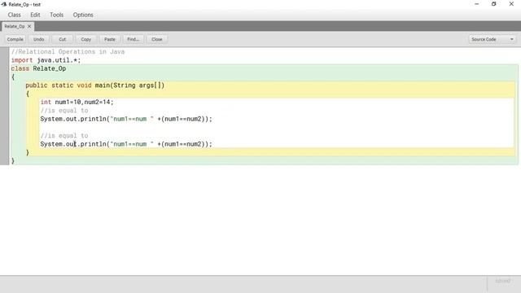Click the 'int num1=10,num2=14;' line
The height and width of the screenshot is (293, 521).
(77, 102)
